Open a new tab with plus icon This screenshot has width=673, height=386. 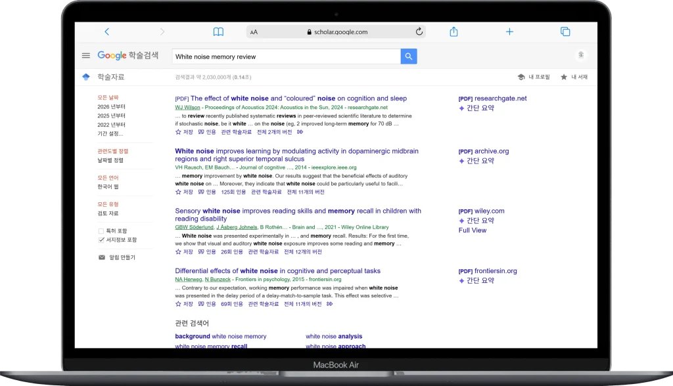[509, 32]
